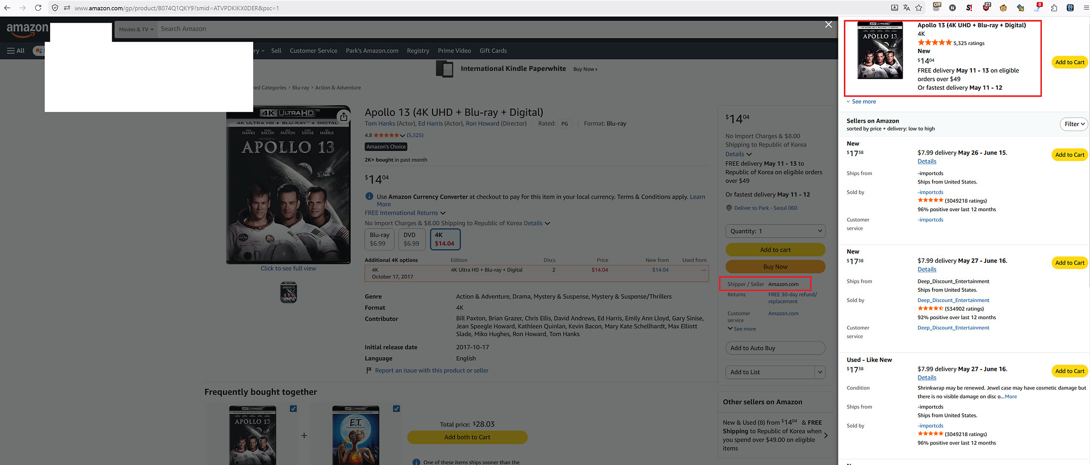Image resolution: width=1090 pixels, height=465 pixels.
Task: Click 'Add to Auto Buy' button
Action: (775, 348)
